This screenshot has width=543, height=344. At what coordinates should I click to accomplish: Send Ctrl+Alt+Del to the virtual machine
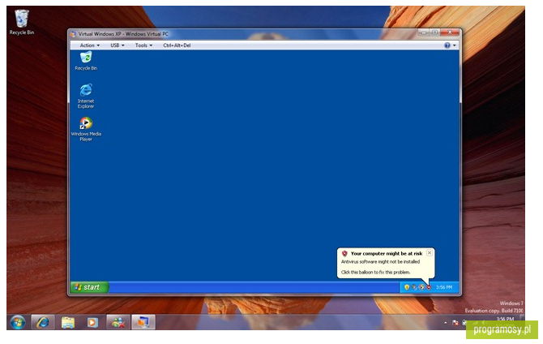click(177, 45)
